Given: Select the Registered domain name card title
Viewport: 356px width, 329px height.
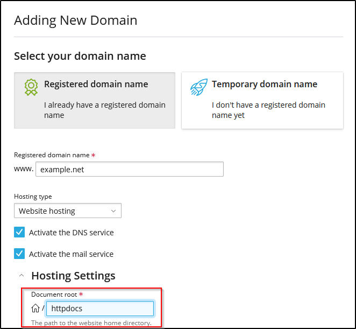Looking at the screenshot, I should tap(96, 84).
